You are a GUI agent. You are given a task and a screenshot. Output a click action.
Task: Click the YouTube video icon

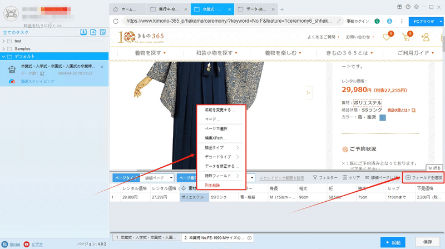pos(26,244)
